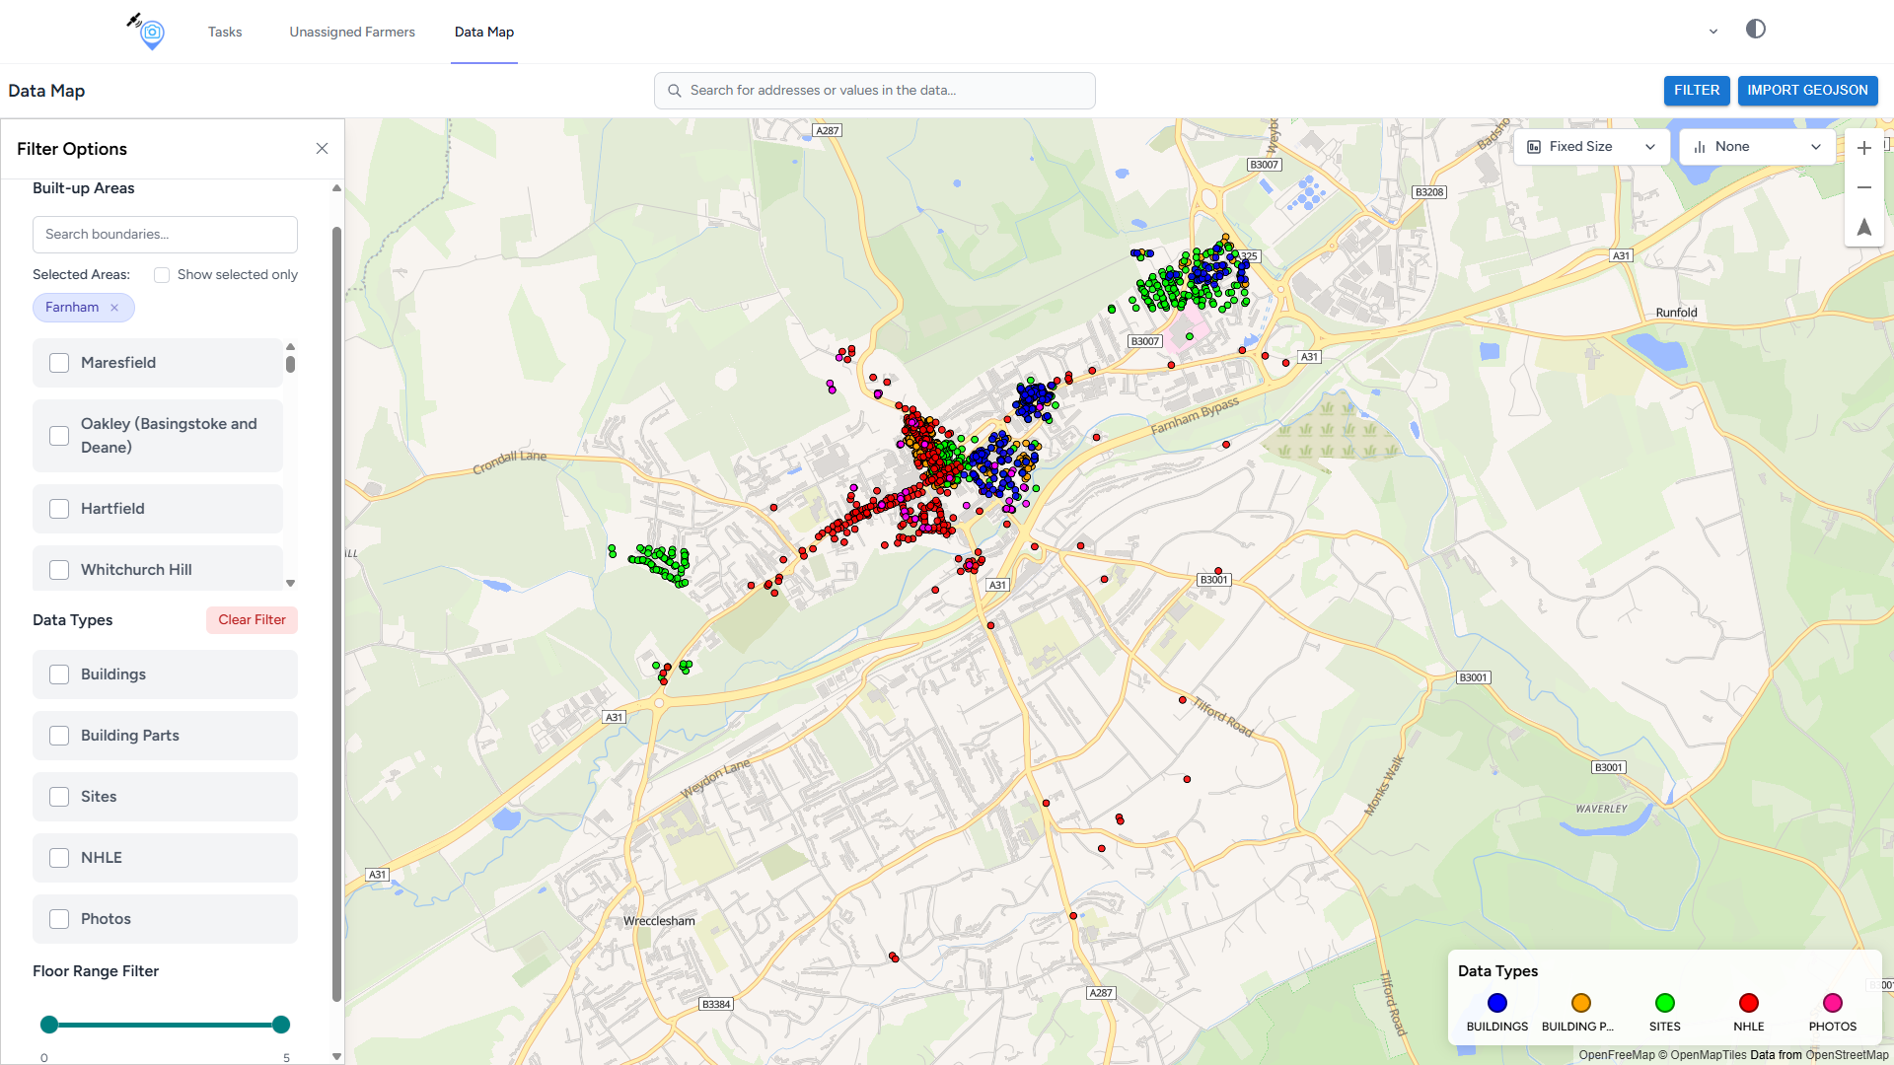
Task: Check the NHLE data type checkbox
Action: click(x=59, y=858)
